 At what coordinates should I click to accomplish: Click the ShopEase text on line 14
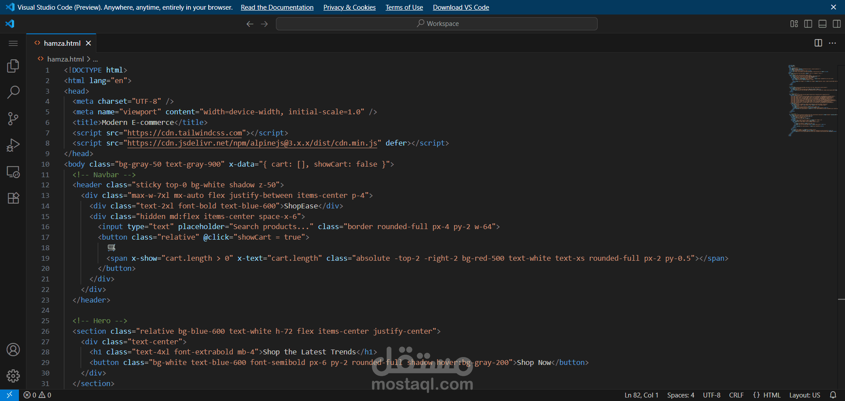tap(301, 206)
